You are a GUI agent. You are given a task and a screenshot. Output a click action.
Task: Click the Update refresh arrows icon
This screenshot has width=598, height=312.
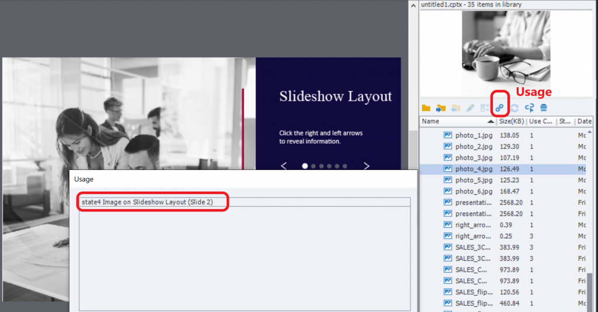tap(514, 108)
